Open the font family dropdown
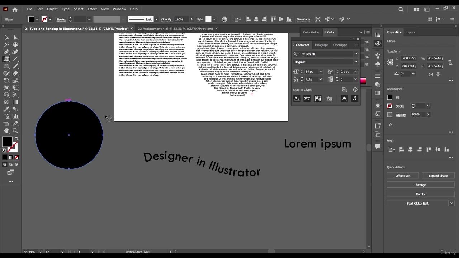Image resolution: width=459 pixels, height=258 pixels. click(x=356, y=54)
